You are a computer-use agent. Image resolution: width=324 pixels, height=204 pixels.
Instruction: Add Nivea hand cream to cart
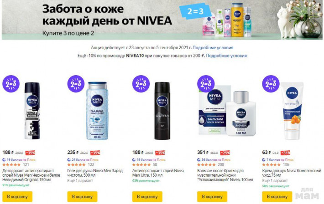coord(277,197)
